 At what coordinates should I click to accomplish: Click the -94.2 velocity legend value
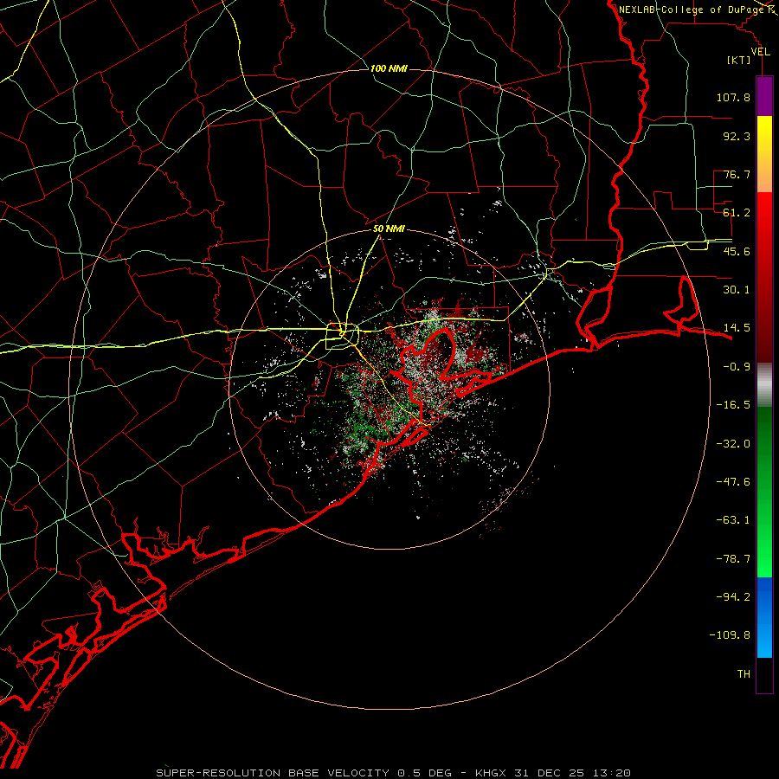pyautogui.click(x=733, y=597)
